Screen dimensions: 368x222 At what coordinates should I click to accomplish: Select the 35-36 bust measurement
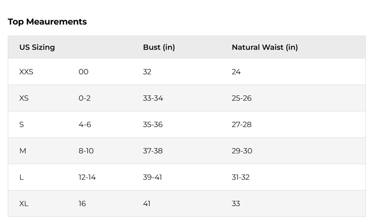[153, 125]
